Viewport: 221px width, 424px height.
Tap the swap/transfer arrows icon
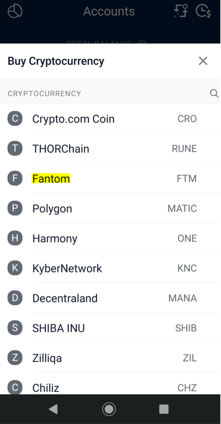click(181, 11)
